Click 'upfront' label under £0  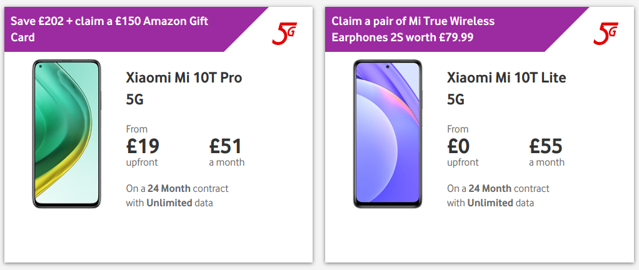[463, 162]
